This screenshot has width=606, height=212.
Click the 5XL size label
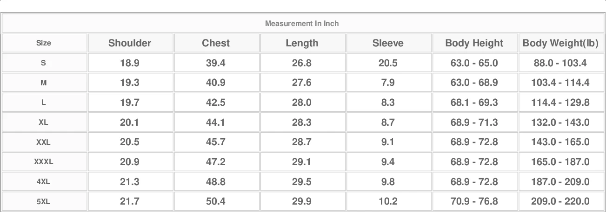pyautogui.click(x=44, y=201)
